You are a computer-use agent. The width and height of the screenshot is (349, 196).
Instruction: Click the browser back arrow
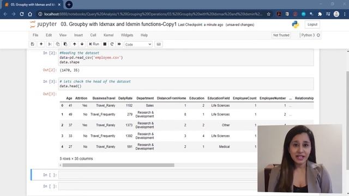(5, 14)
